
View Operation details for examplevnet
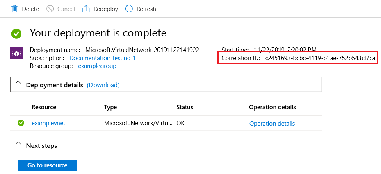[272, 124]
